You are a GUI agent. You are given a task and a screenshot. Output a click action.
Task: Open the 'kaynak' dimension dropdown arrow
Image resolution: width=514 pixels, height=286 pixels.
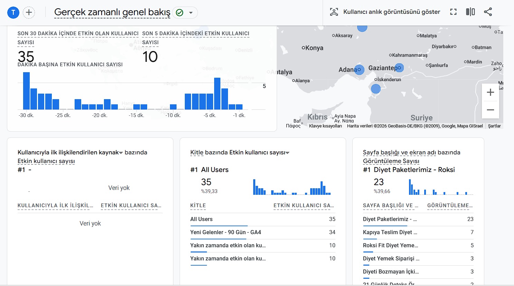coord(121,153)
